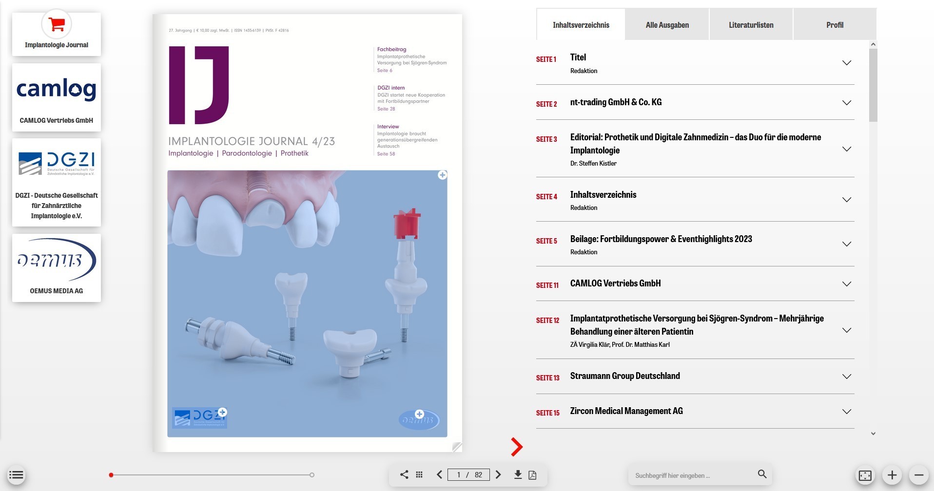Click the Suchbegriff hier eingeben search field

[692, 475]
